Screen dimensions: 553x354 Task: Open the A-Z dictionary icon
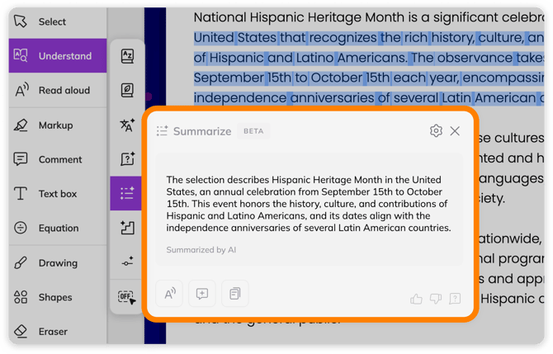click(127, 56)
